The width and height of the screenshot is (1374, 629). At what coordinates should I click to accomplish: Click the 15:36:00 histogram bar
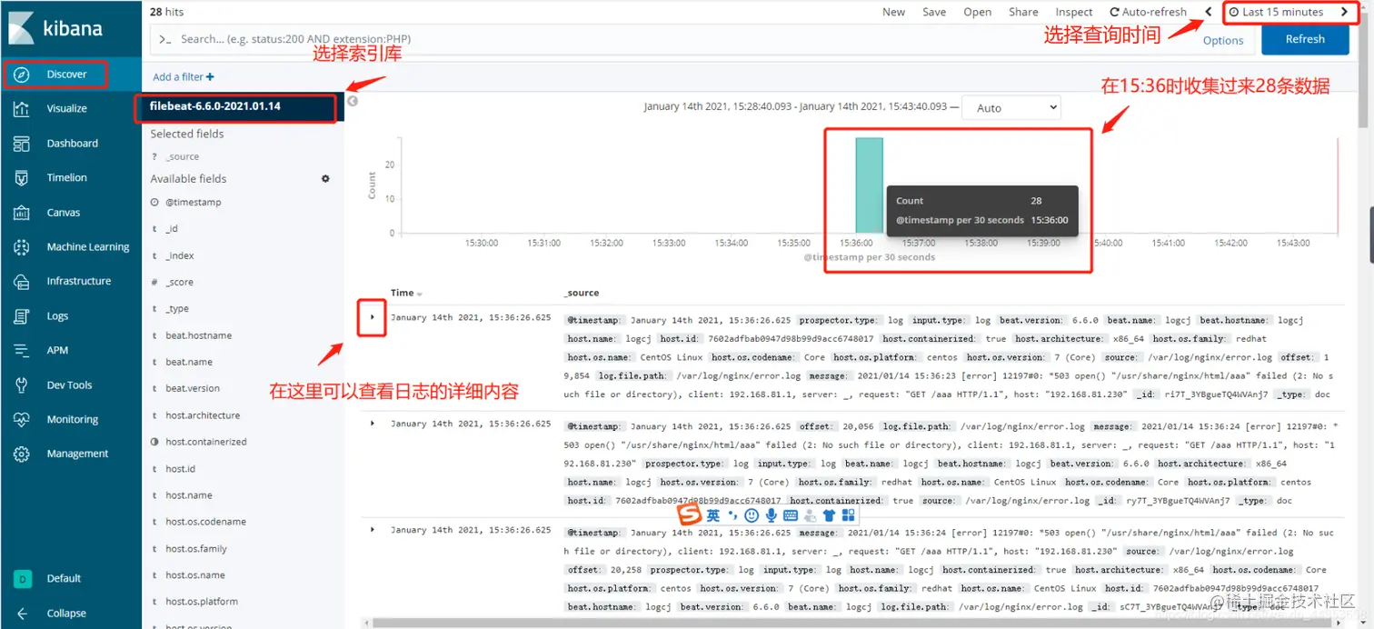coord(869,185)
